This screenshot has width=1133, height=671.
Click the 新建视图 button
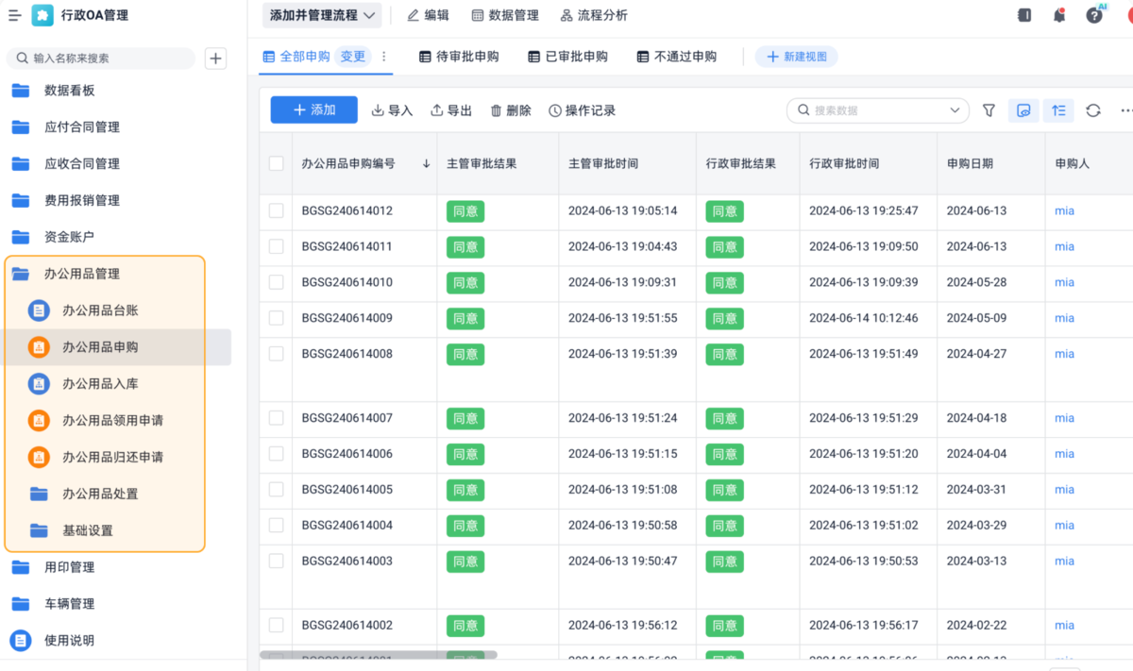coord(796,57)
